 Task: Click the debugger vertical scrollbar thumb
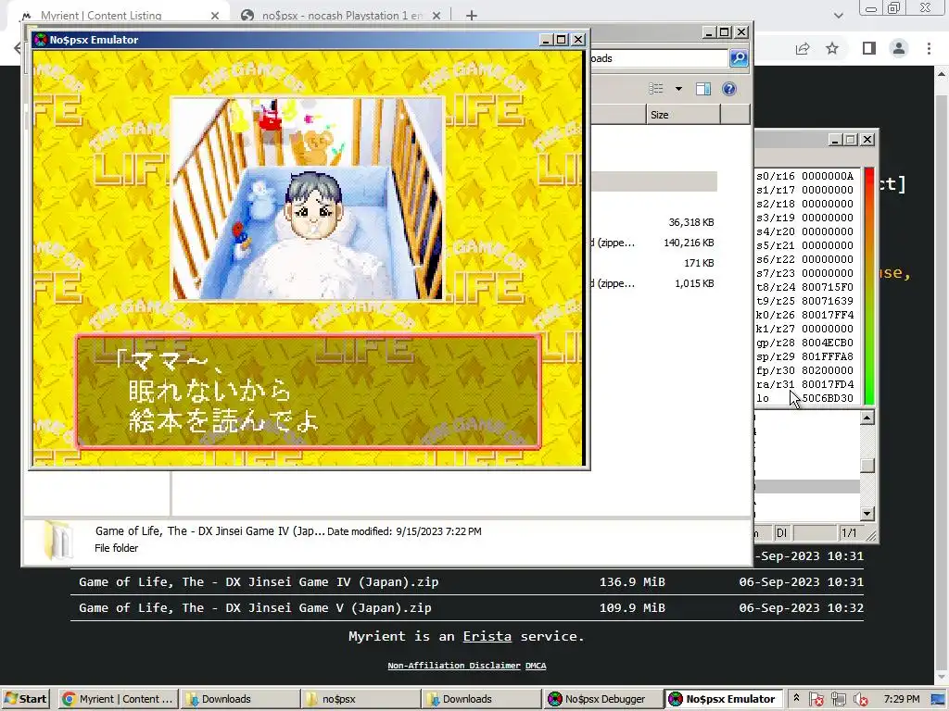pos(867,466)
